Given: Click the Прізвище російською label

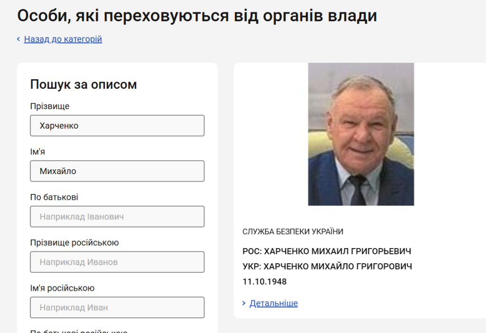Looking at the screenshot, I should pos(75,243).
